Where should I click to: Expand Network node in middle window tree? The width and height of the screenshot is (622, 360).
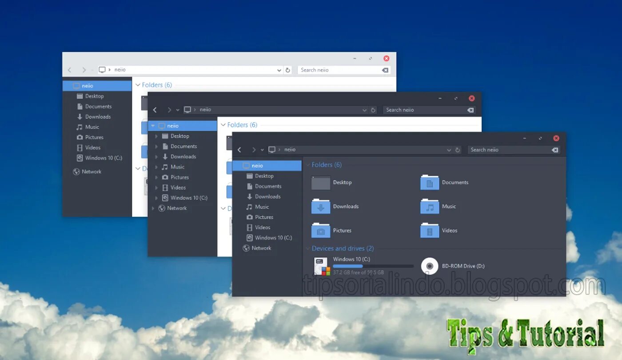153,208
